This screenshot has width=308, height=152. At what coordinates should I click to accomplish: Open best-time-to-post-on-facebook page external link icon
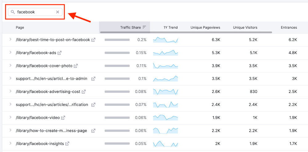[x=93, y=40]
